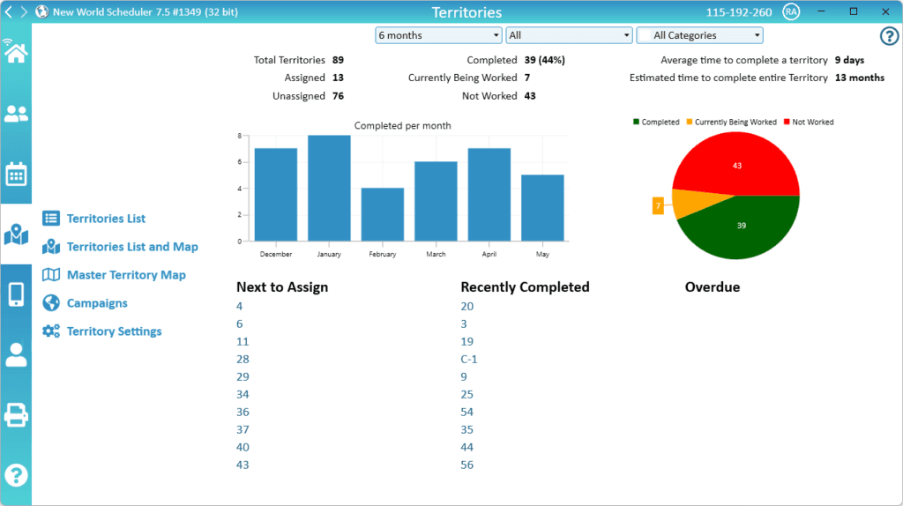Open the Home icon in sidebar
903x506 pixels.
point(15,52)
